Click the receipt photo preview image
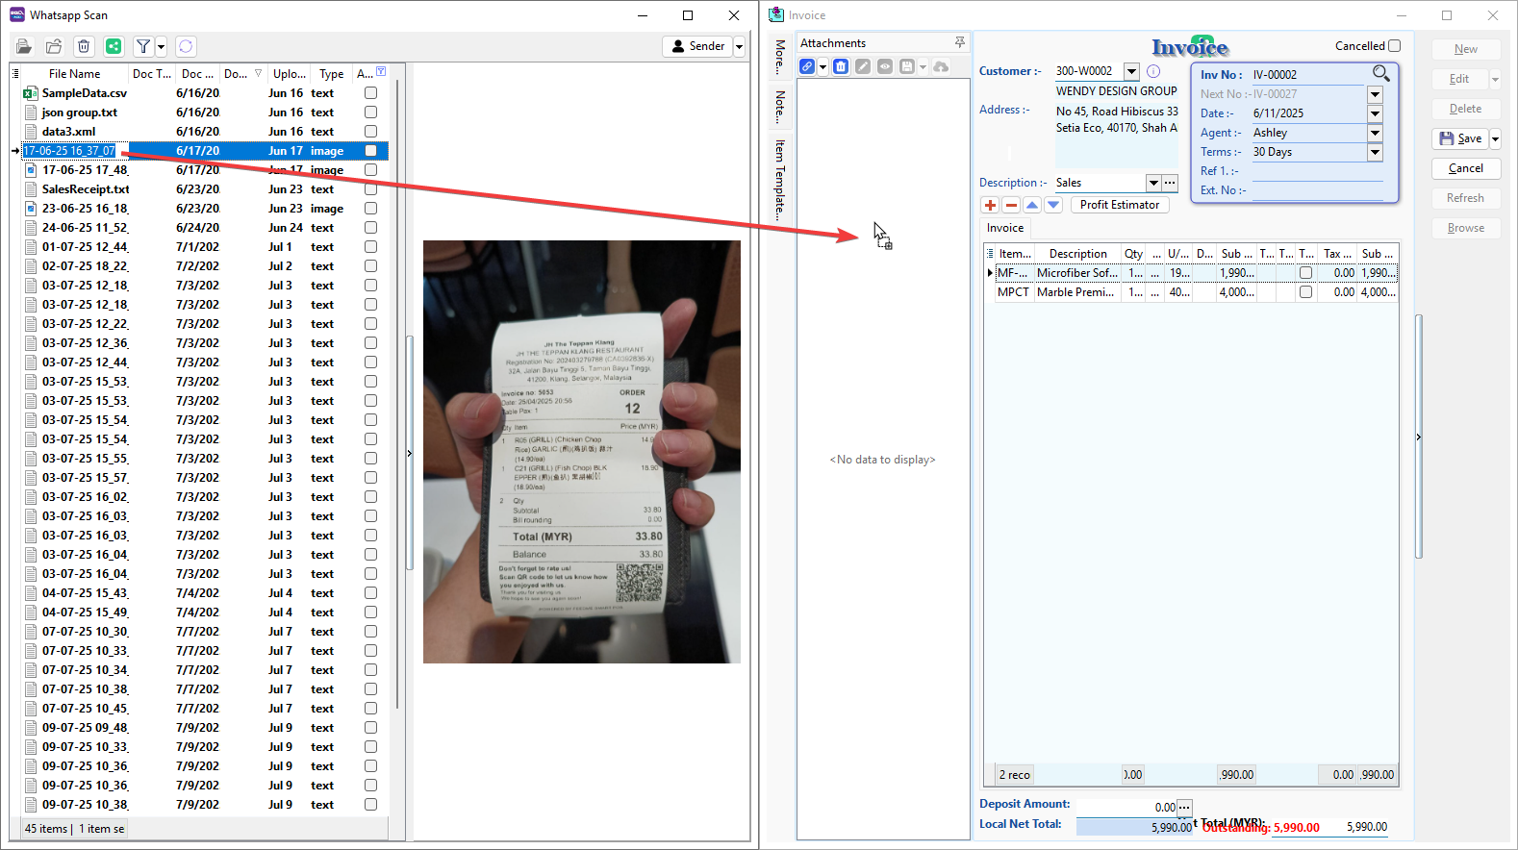This screenshot has width=1518, height=850. pyautogui.click(x=581, y=452)
